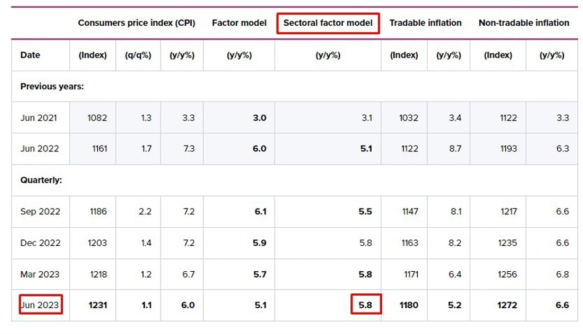Click the q/q% subheader under CPI
The image size is (583, 334).
[138, 56]
